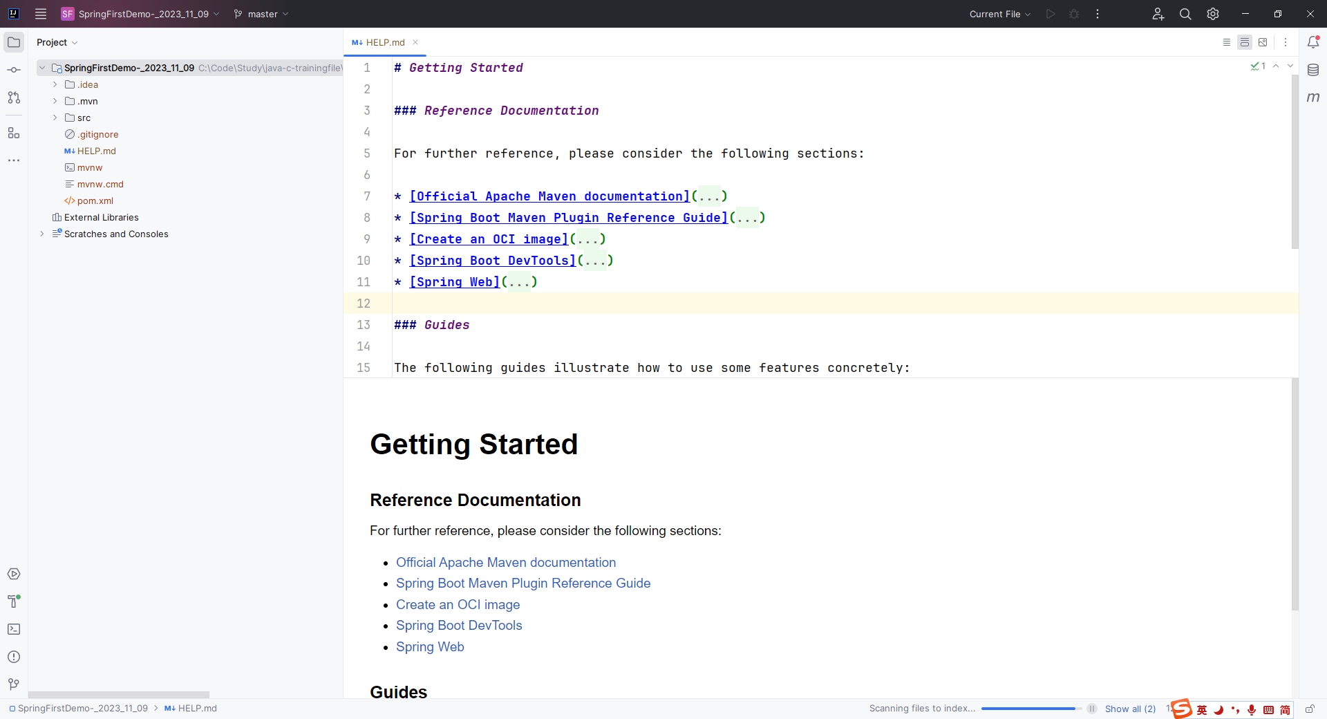Image resolution: width=1327 pixels, height=719 pixels.
Task: Open the Structure tool window icon
Action: (x=14, y=133)
